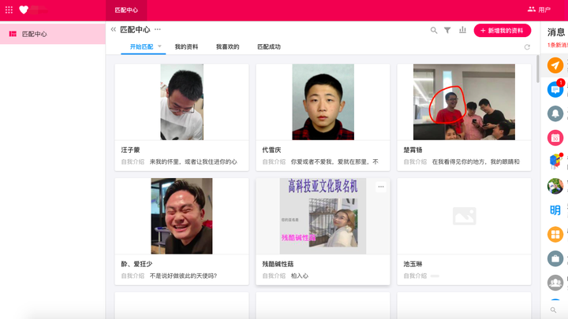
Task: Select the 匹配中心 top header tab
Action: pos(126,10)
